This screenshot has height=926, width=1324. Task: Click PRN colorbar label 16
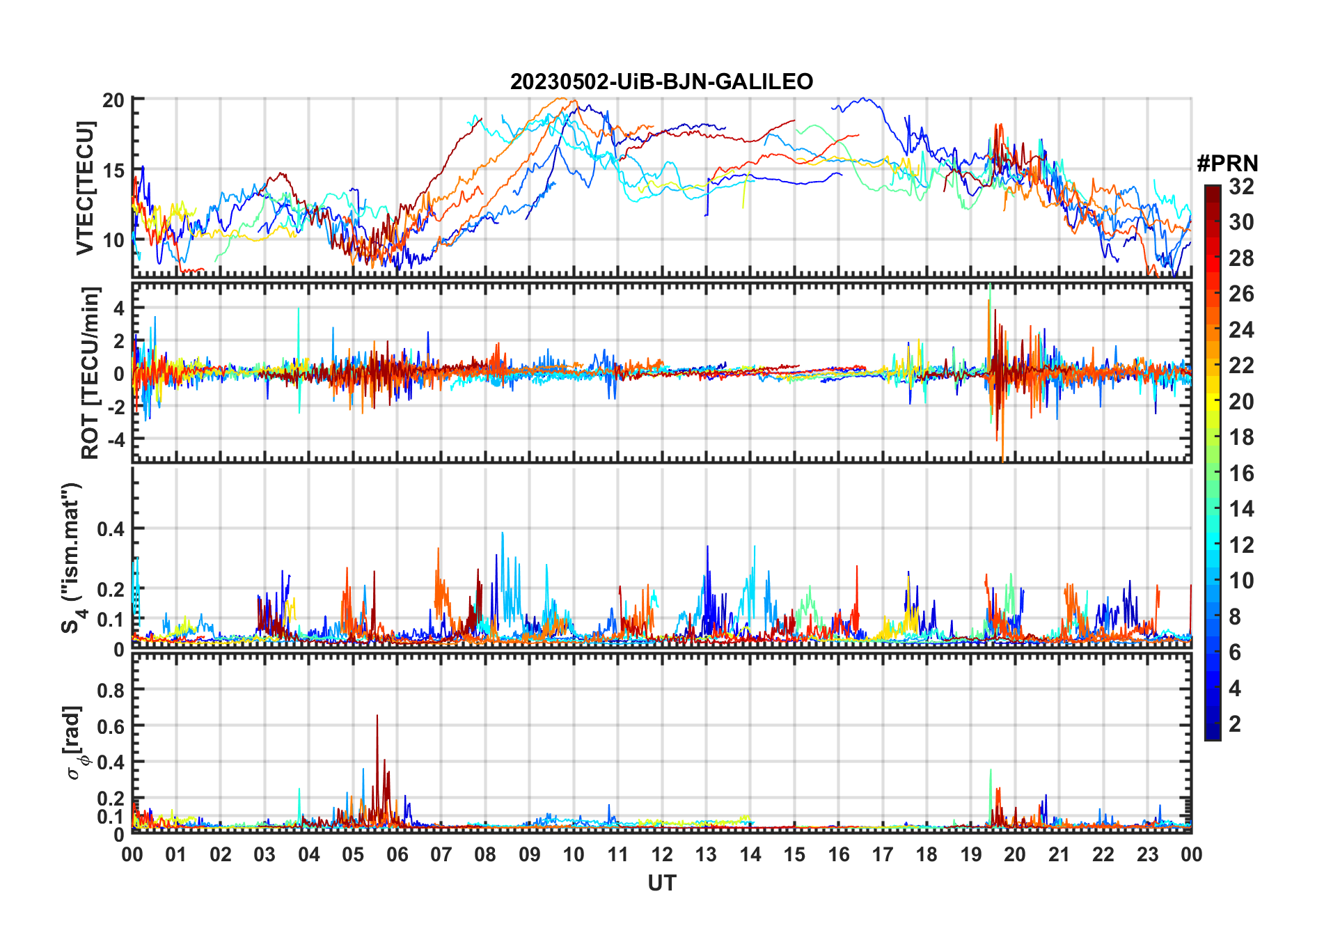[x=1241, y=473]
